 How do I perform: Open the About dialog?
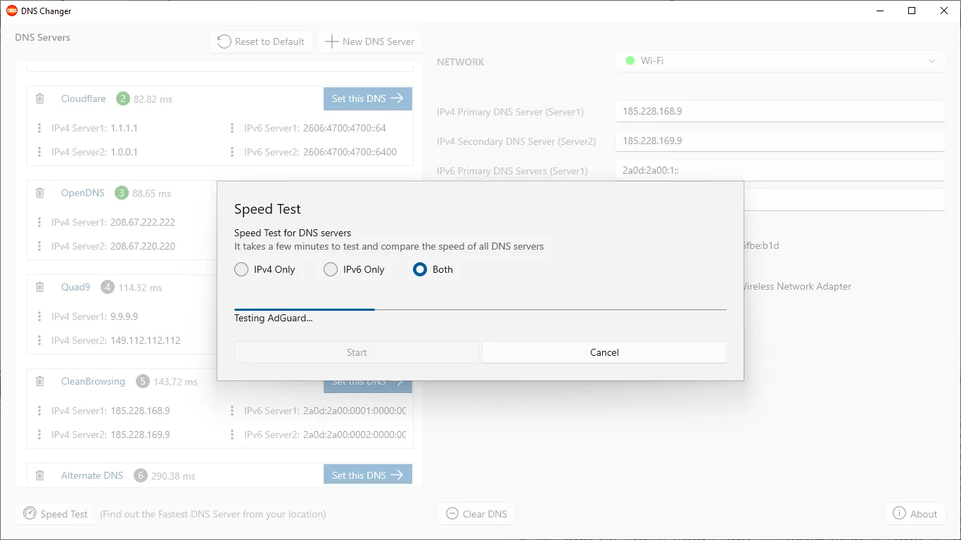[915, 514]
